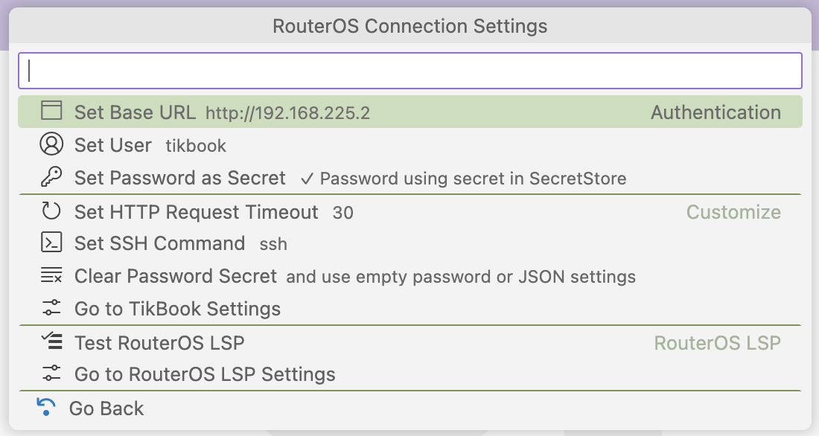
Task: Click the terminal icon beside Set SSH Command
Action: click(51, 243)
